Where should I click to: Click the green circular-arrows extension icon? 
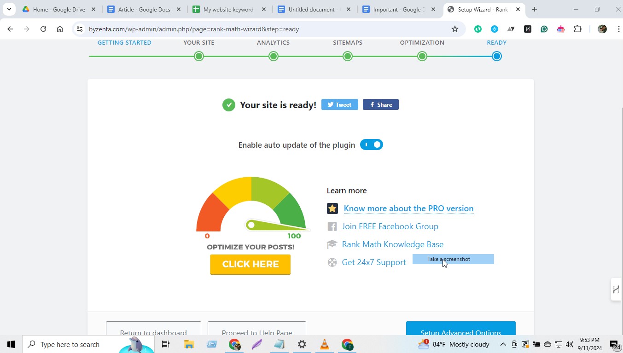(478, 29)
